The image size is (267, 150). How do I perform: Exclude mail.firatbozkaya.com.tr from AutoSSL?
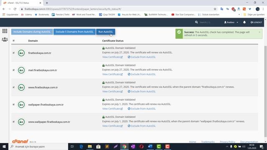(142, 74)
